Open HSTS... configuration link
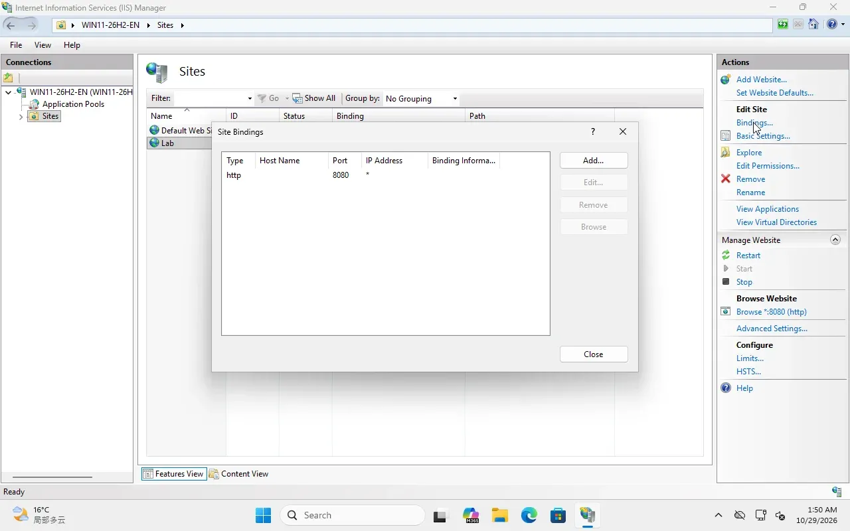This screenshot has width=850, height=531. (x=748, y=372)
